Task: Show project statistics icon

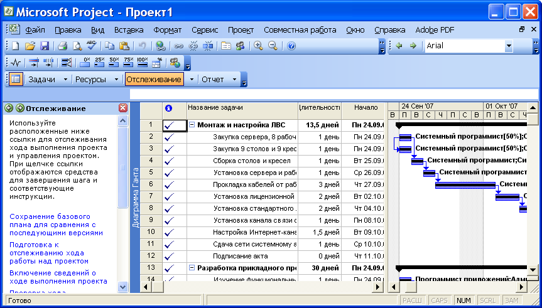Action: [x=16, y=63]
